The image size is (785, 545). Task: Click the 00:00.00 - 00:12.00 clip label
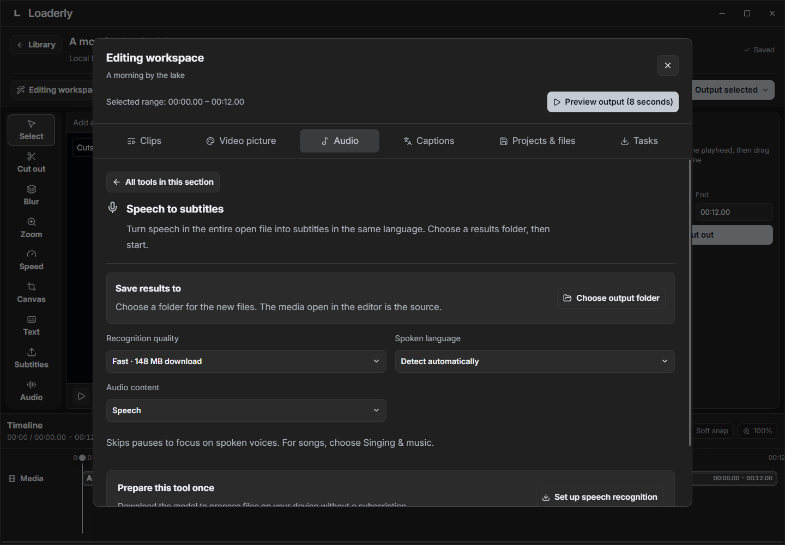742,478
